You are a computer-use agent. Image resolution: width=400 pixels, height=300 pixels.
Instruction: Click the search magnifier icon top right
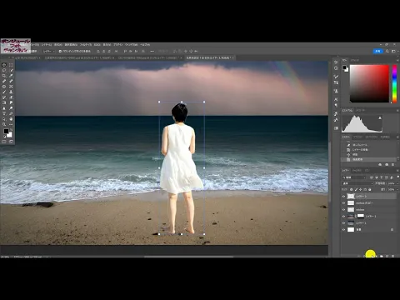point(387,51)
